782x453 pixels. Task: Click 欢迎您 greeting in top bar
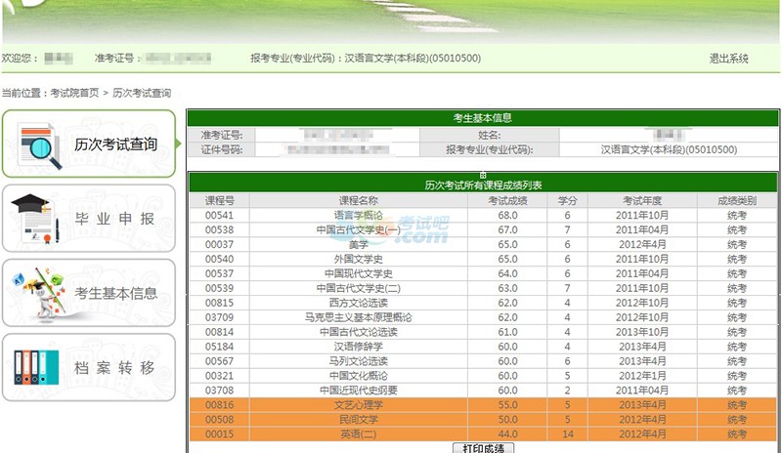click(x=20, y=59)
